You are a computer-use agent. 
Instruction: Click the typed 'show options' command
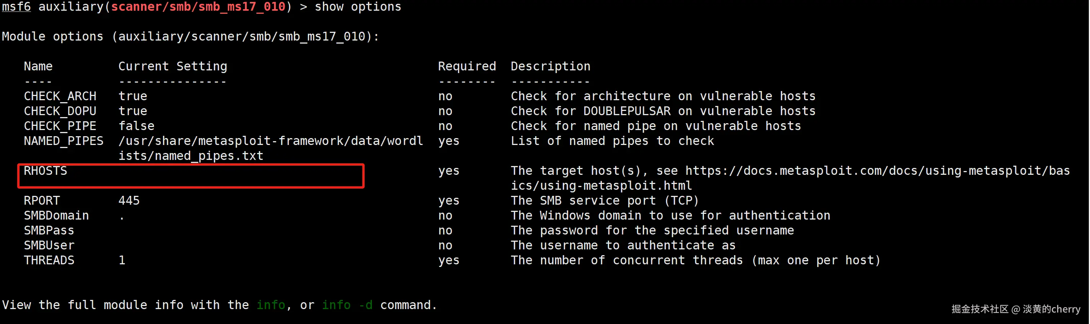coord(358,7)
